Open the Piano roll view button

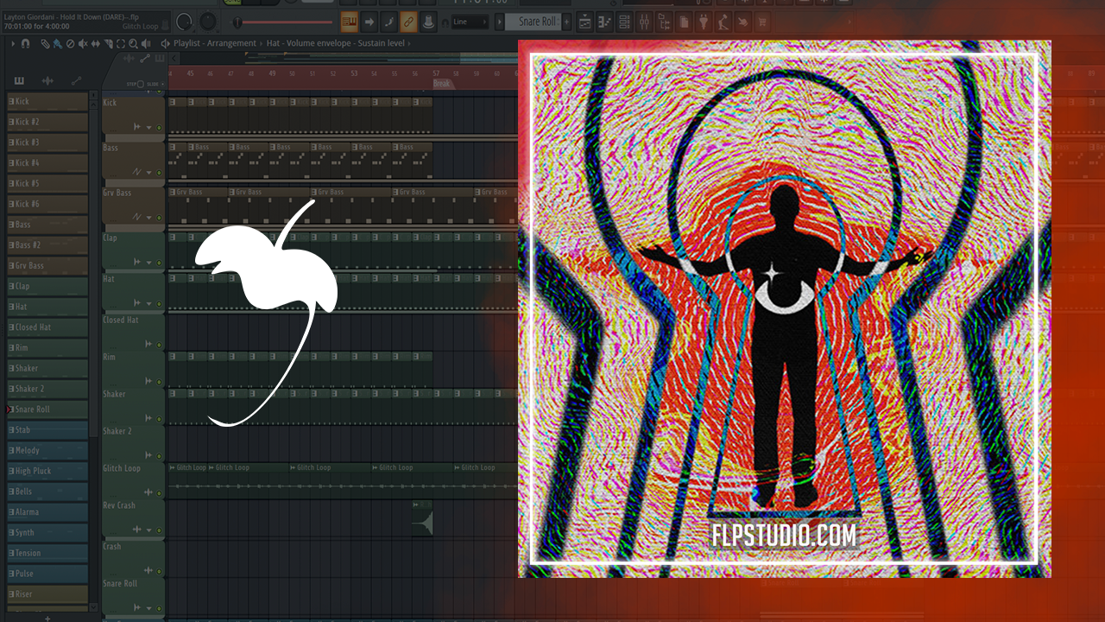click(603, 22)
